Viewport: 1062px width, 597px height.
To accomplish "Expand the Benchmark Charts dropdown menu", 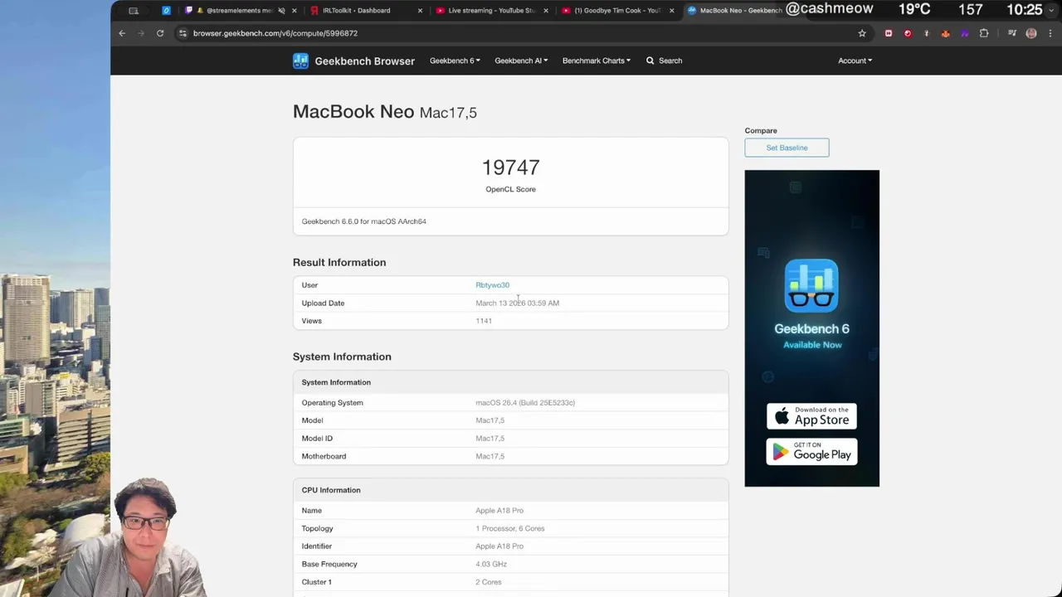I will (597, 61).
